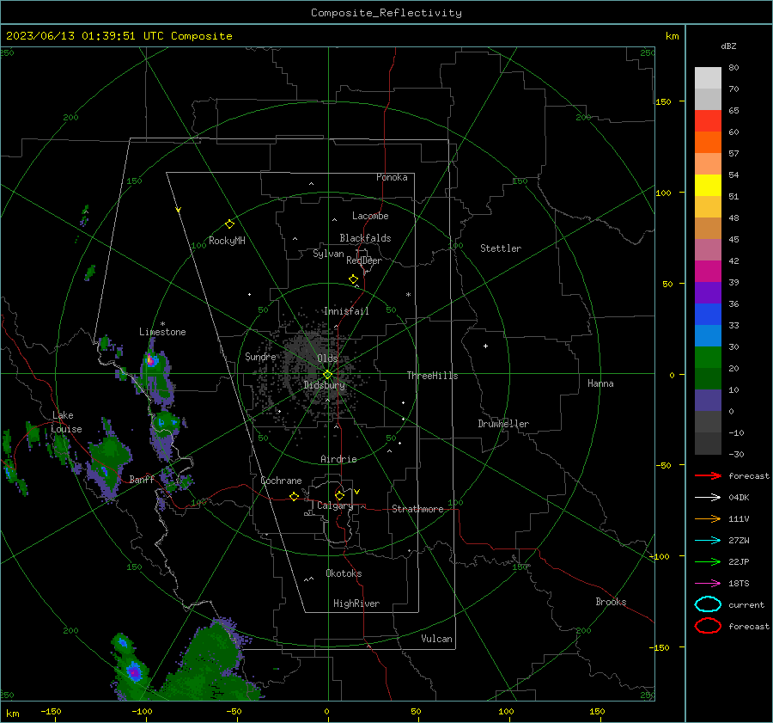Click the Cochrane town label
This screenshot has height=723, width=773.
point(281,481)
